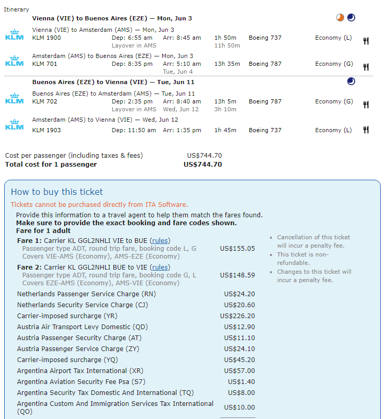Image resolution: width=386 pixels, height=419 pixels.
Task: Click the Buenos Aires to Vienna heading
Action: click(113, 82)
